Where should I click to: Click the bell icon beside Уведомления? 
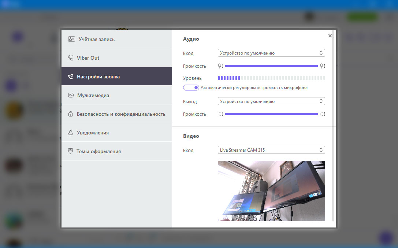tap(71, 133)
